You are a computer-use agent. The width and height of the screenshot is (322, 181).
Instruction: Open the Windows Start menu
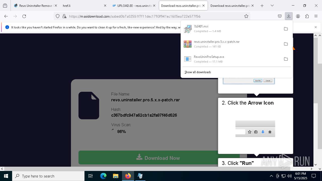coord(6,176)
